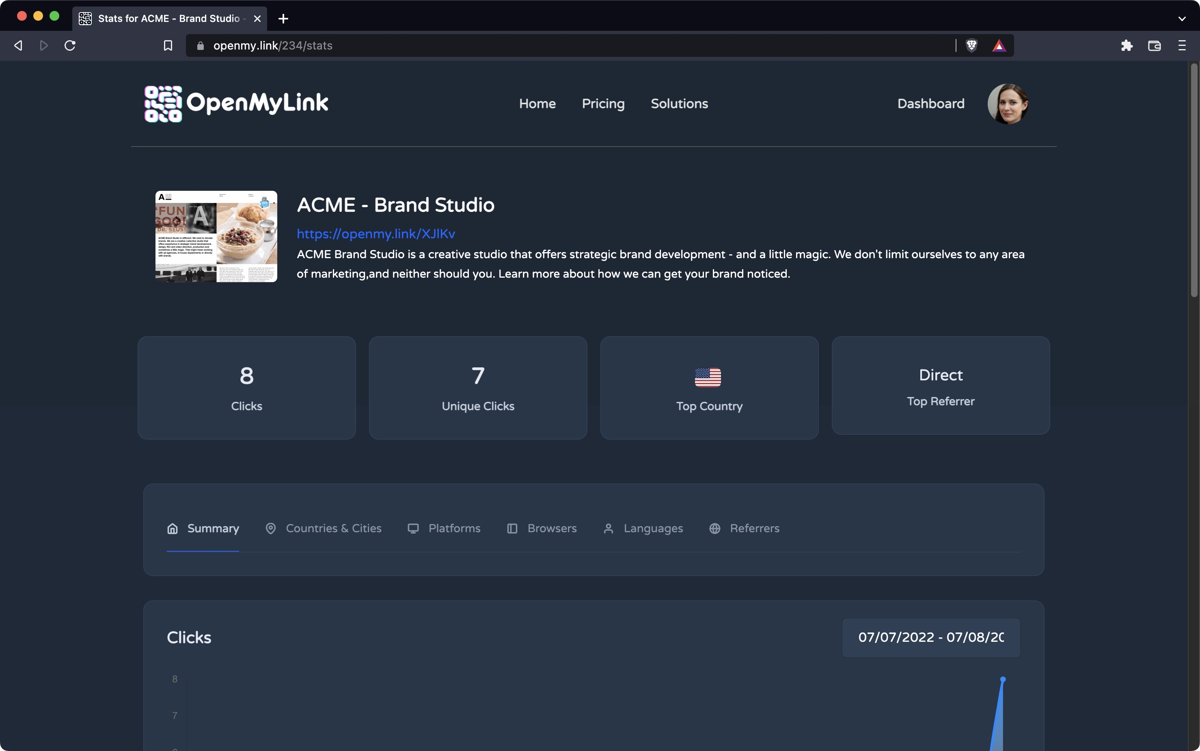Open the user profile avatar
Image resolution: width=1200 pixels, height=751 pixels.
coord(1007,104)
